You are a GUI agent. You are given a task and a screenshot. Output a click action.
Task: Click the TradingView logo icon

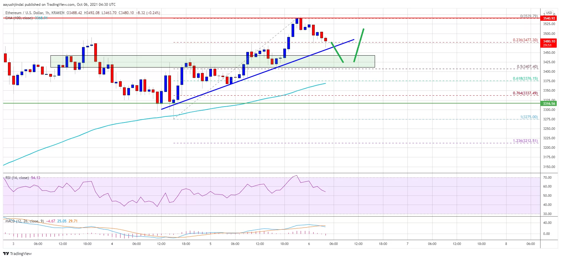pyautogui.click(x=6, y=254)
